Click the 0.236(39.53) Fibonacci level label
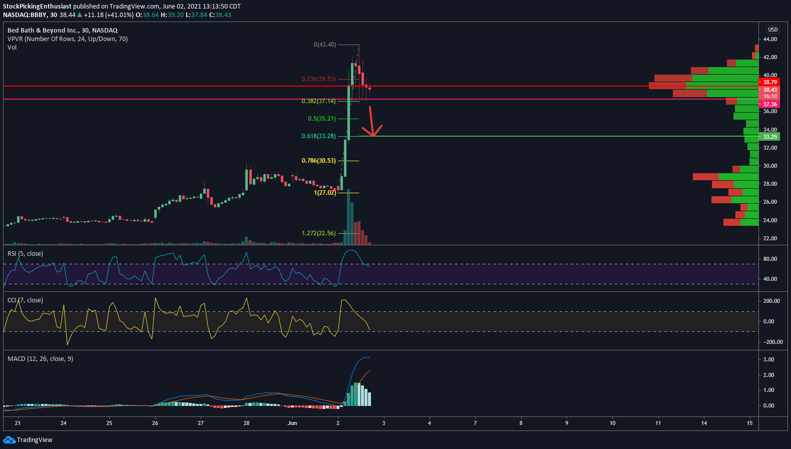 [x=318, y=79]
